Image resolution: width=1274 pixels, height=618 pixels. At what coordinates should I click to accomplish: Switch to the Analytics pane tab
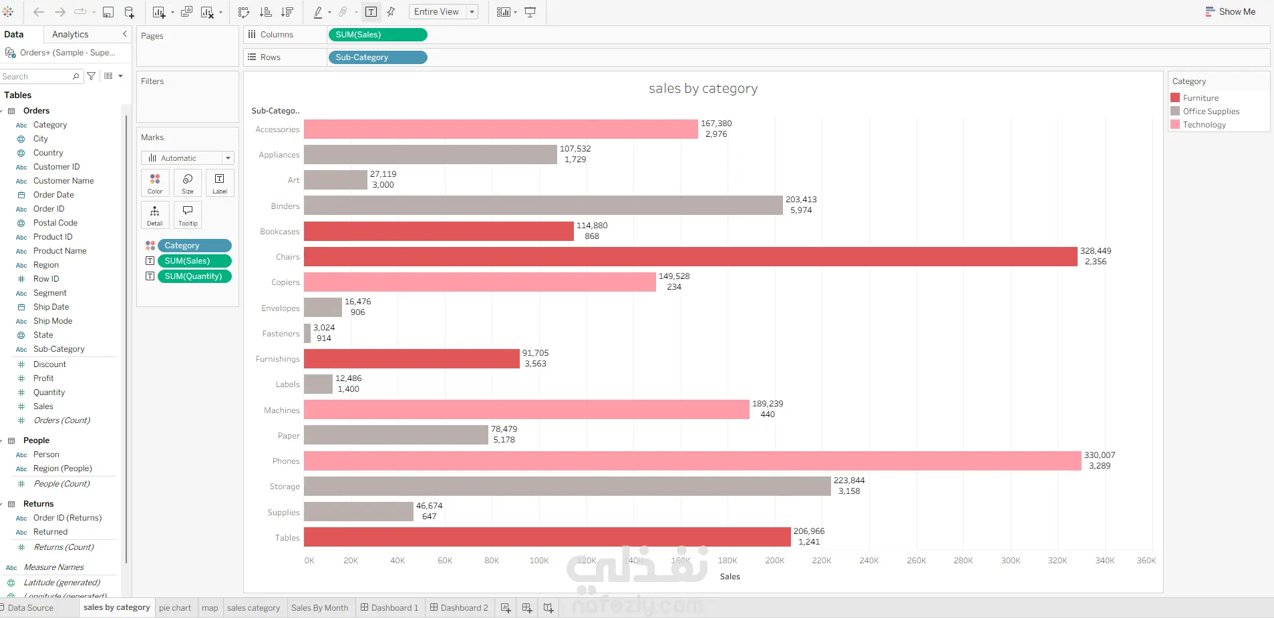70,35
